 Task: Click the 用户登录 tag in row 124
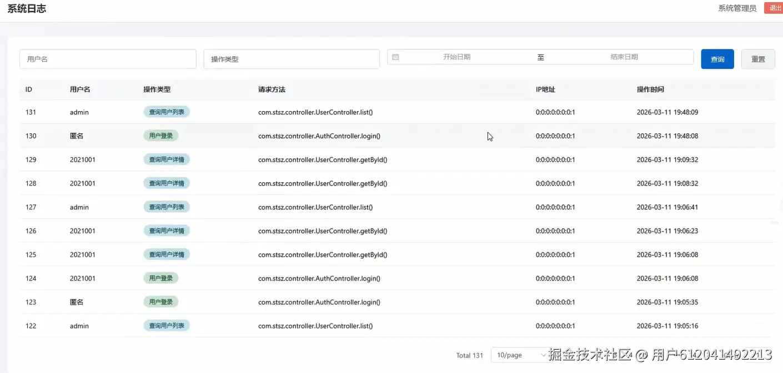(x=161, y=278)
